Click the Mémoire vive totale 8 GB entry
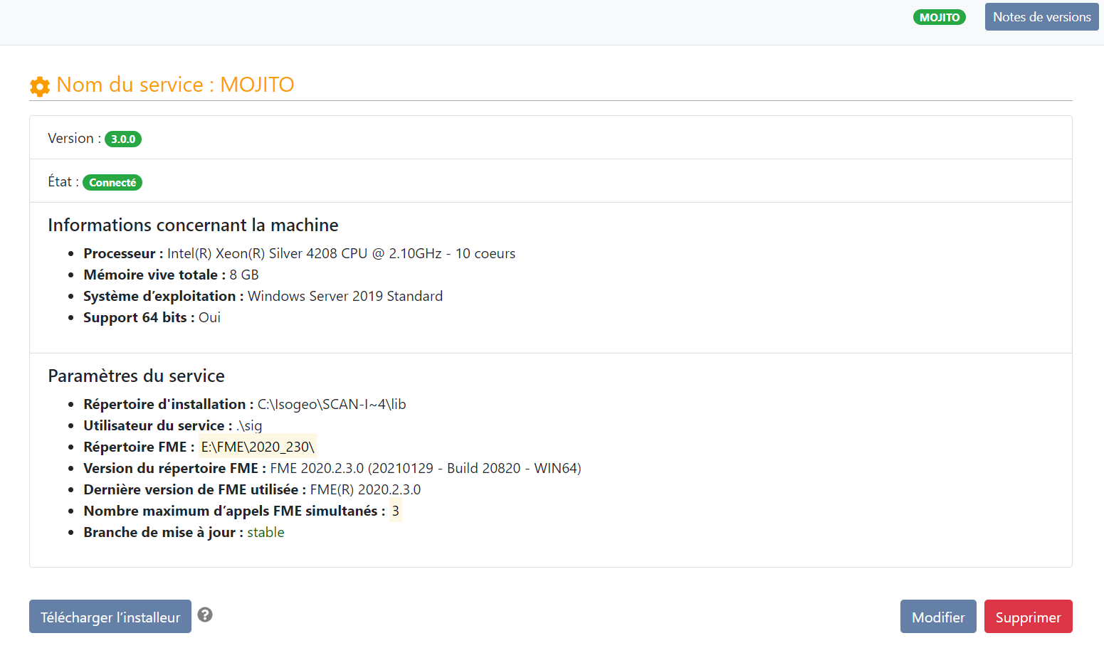Viewport: 1104px width, 648px height. click(x=171, y=275)
